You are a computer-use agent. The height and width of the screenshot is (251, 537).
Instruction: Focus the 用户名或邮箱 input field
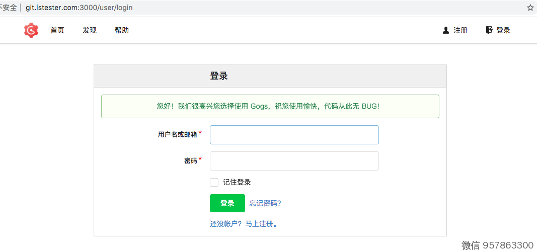coord(294,135)
